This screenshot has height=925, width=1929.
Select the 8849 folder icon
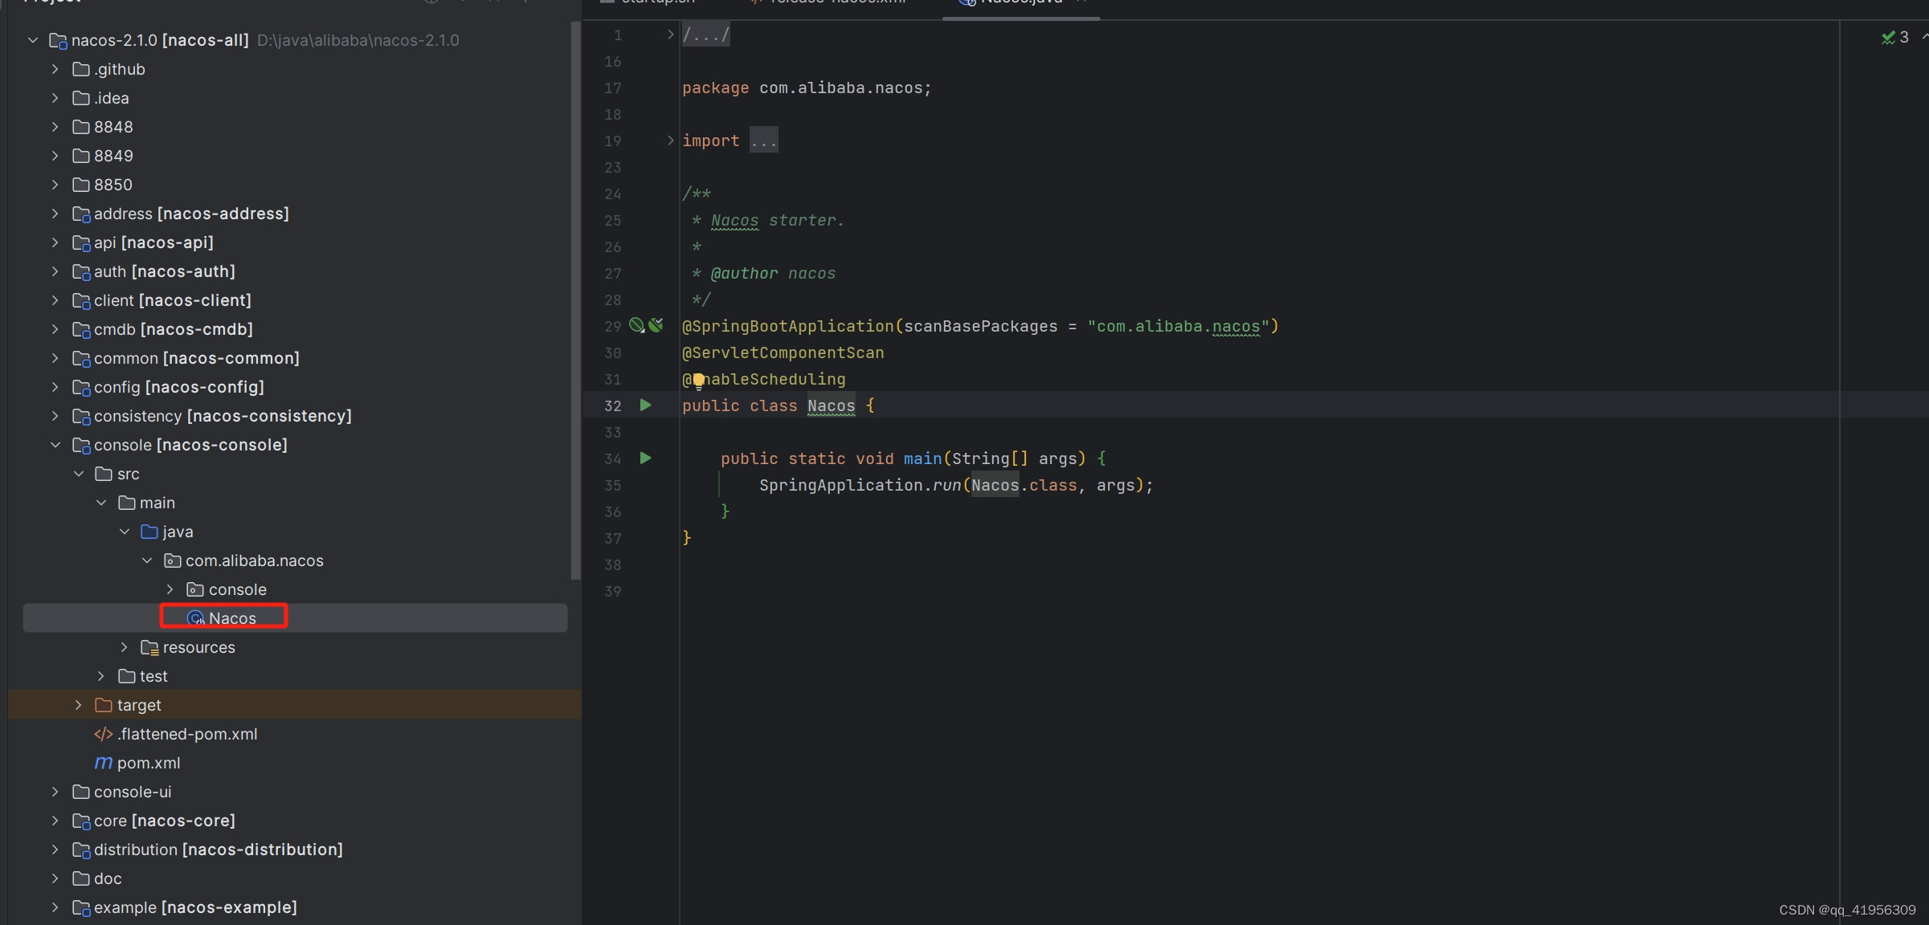tap(81, 156)
